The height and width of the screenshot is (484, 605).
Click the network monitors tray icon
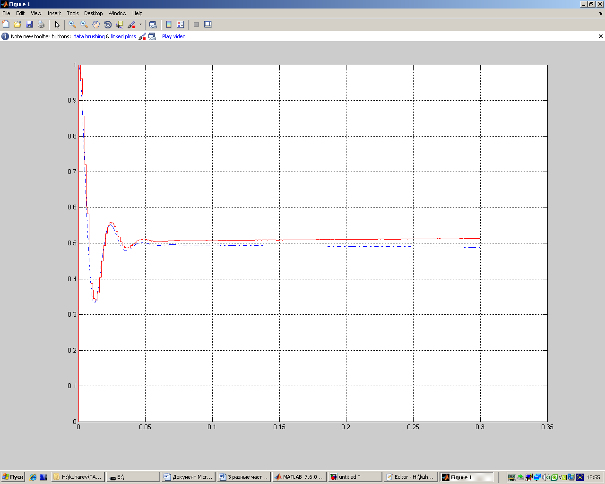pos(537,477)
